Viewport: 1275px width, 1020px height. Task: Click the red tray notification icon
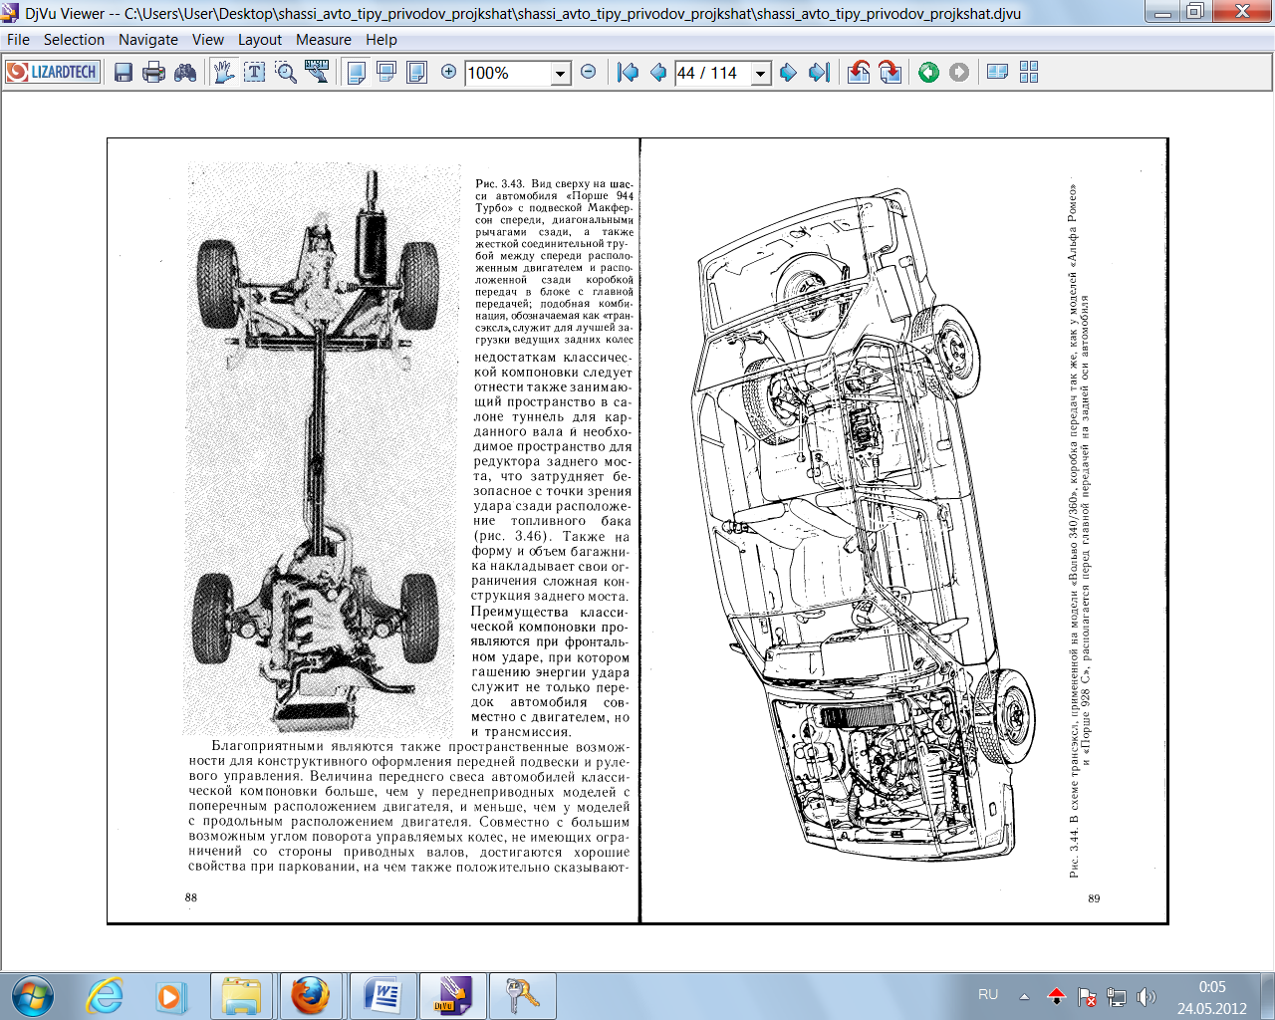click(1057, 995)
